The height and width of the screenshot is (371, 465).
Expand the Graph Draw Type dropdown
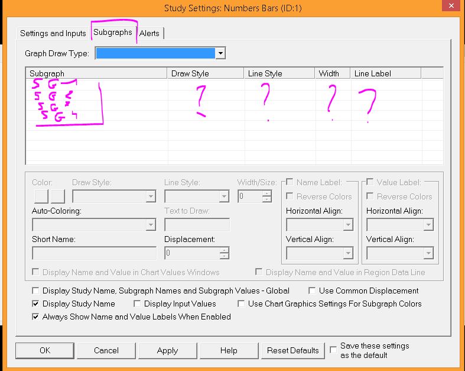[x=220, y=53]
